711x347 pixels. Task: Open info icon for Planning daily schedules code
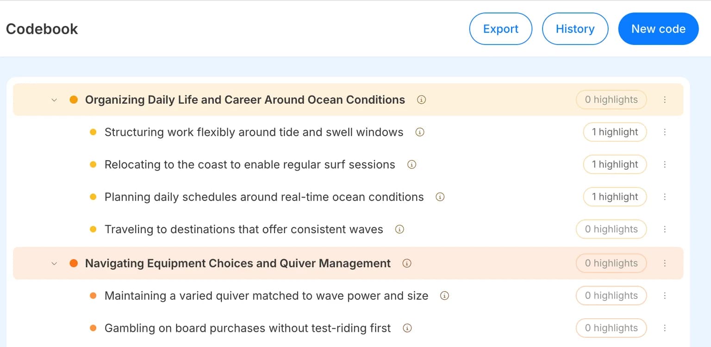440,197
